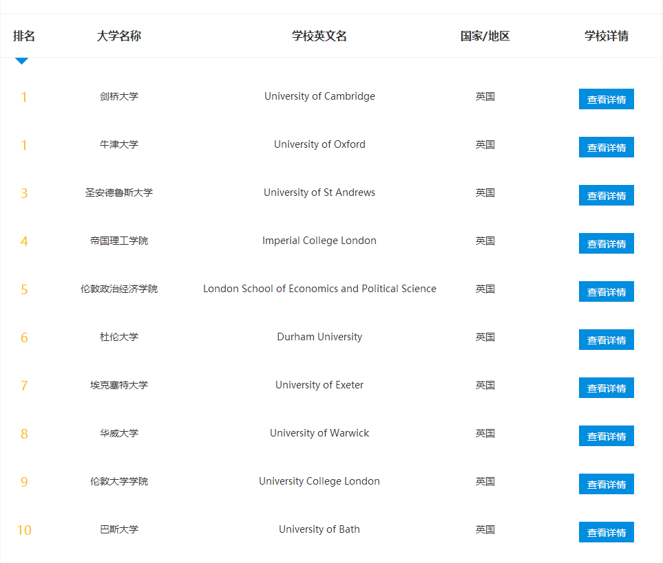Open 查看详情 for University of Warwick
This screenshot has height=563, width=663.
click(607, 436)
